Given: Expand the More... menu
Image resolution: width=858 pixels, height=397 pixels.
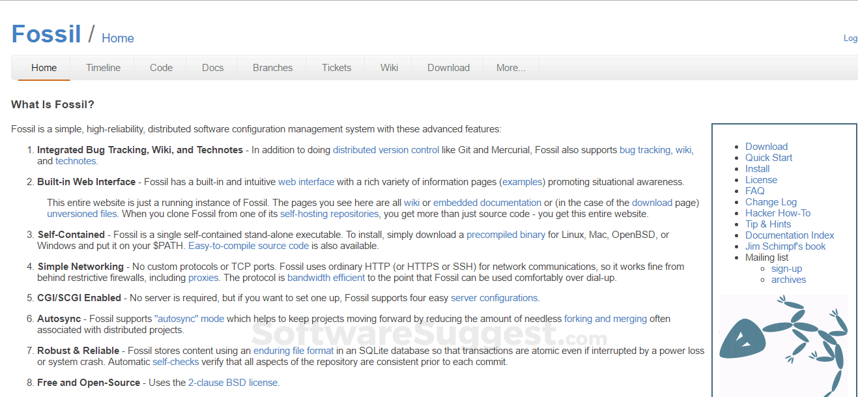Looking at the screenshot, I should tap(511, 68).
